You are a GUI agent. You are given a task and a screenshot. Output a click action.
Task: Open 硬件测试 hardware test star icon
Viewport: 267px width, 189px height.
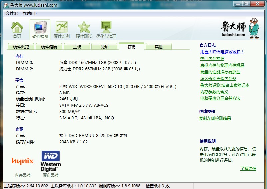(x=84, y=29)
